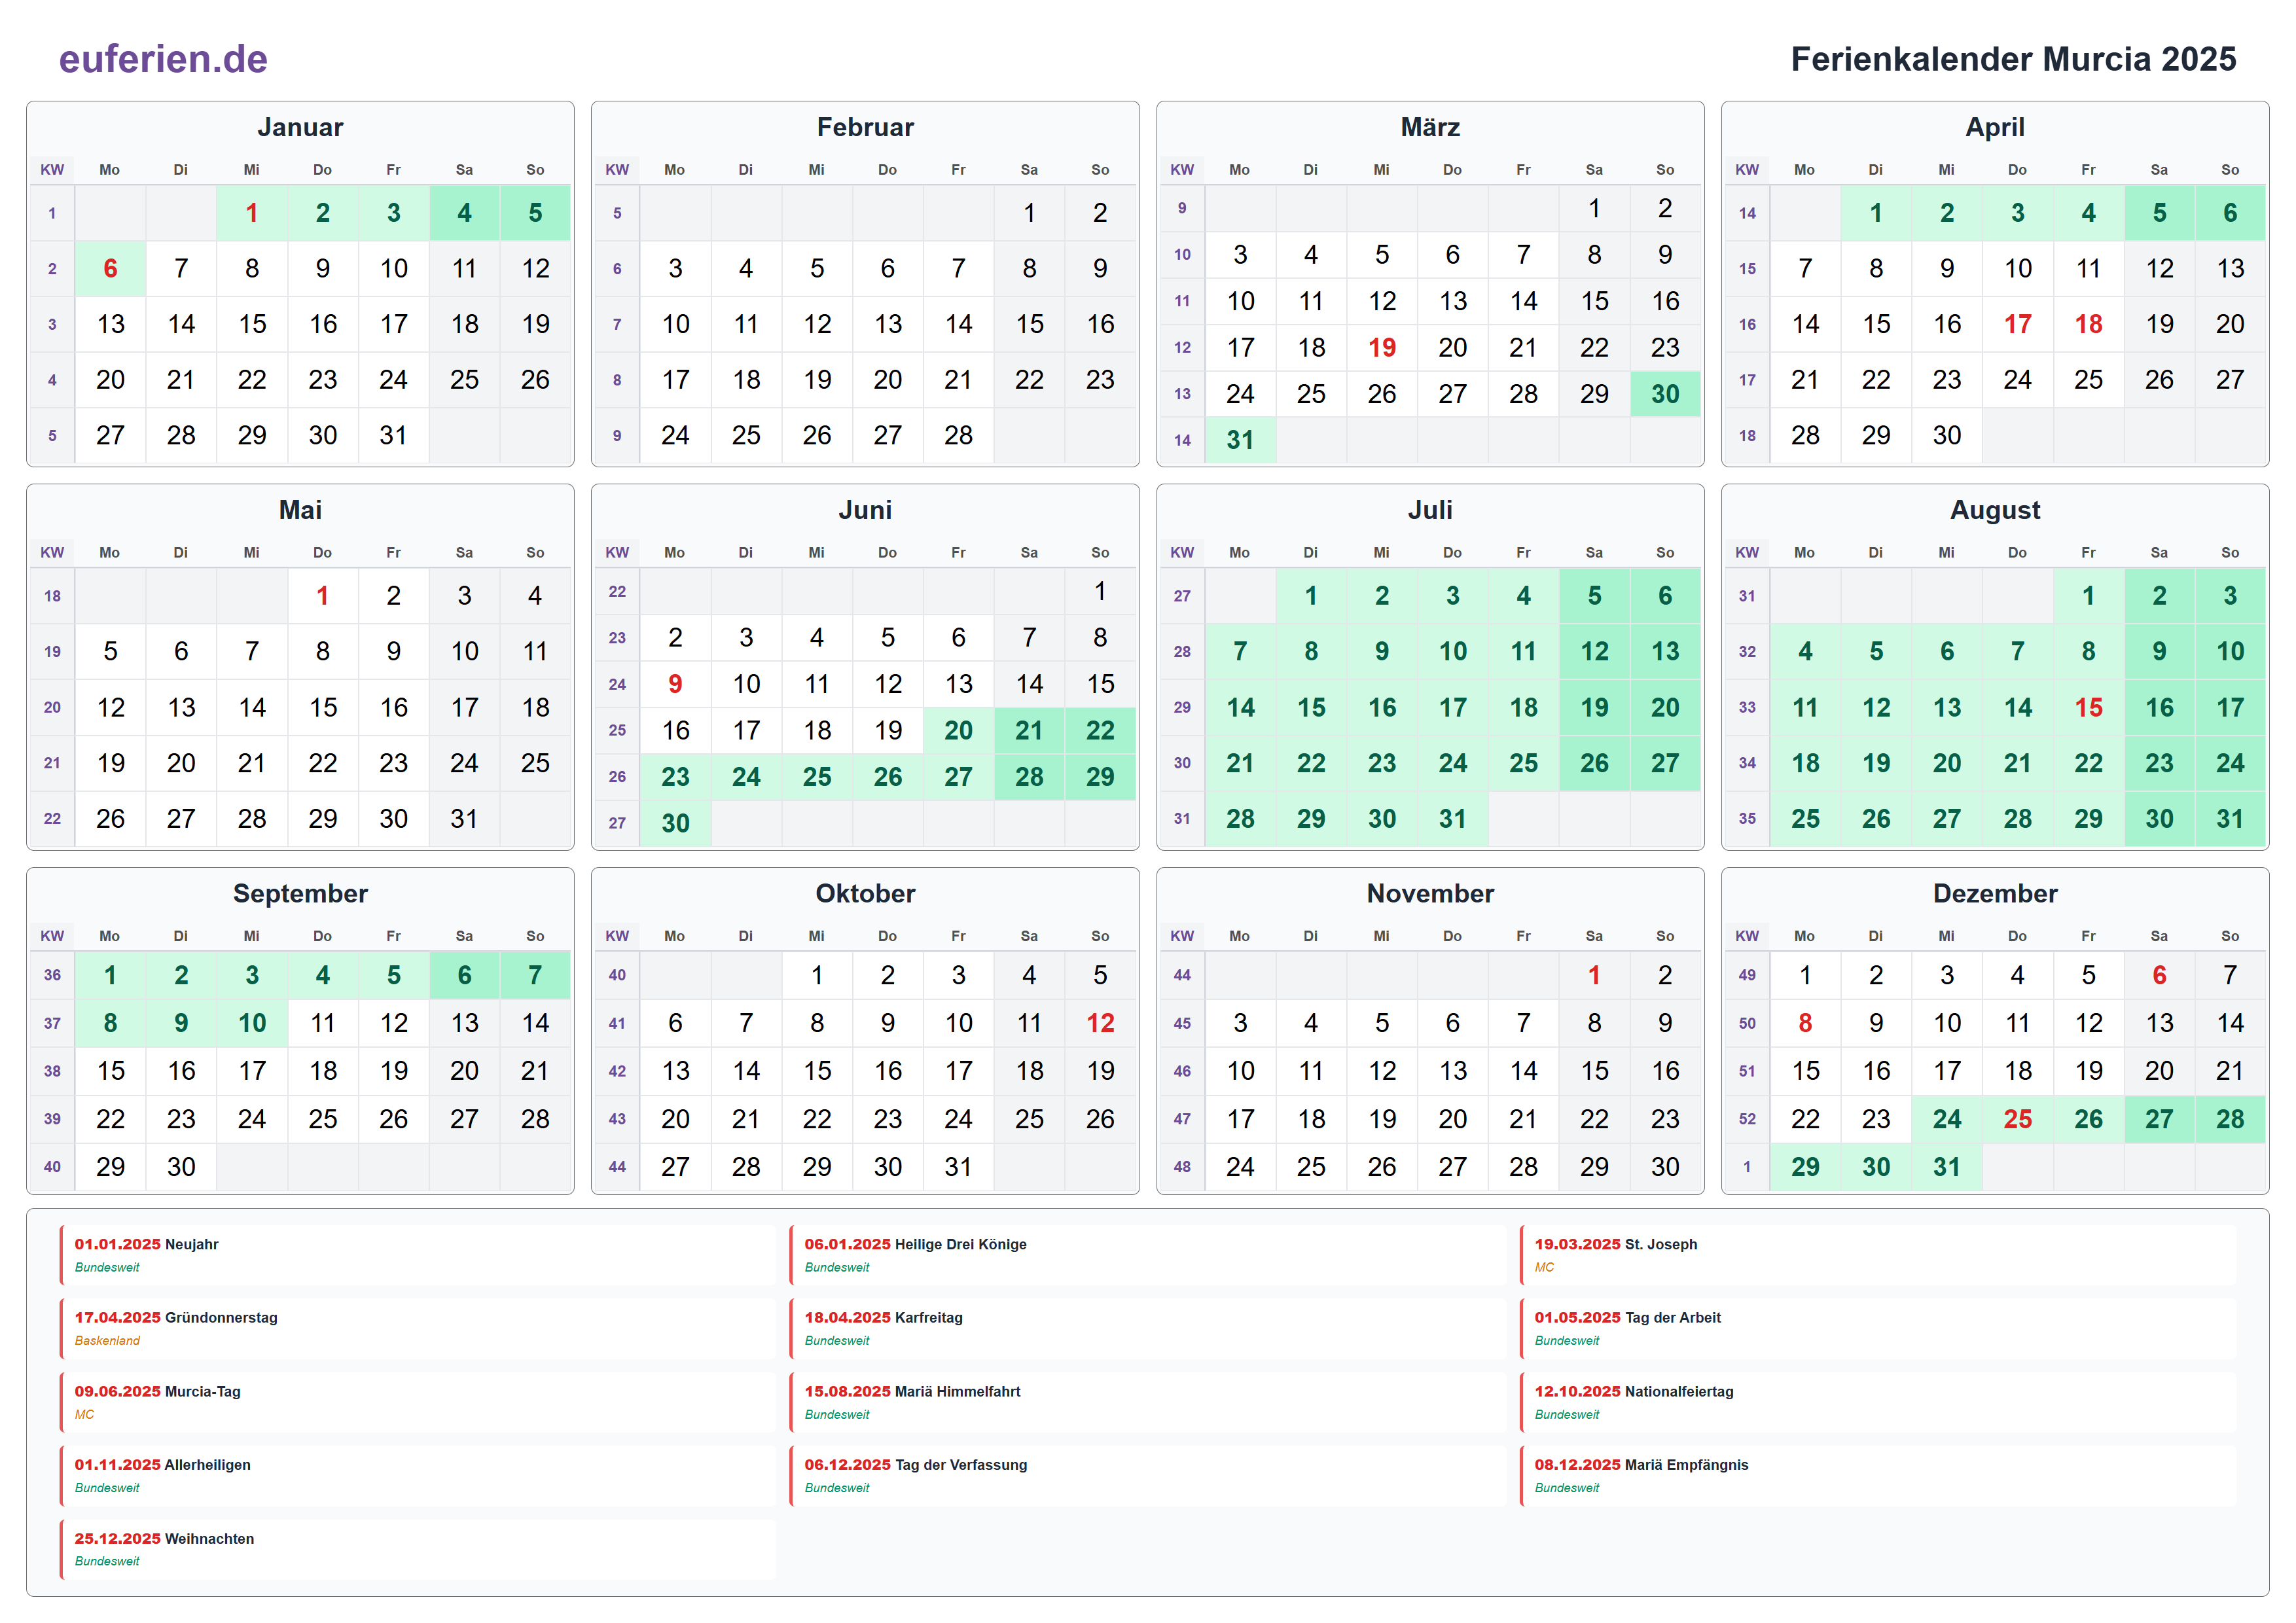Click green date 31 in März
The height and width of the screenshot is (1623, 2296).
click(x=1240, y=440)
